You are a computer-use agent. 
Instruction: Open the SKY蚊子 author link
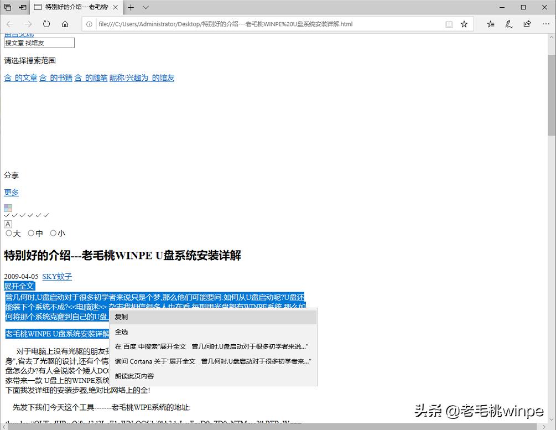click(x=56, y=276)
